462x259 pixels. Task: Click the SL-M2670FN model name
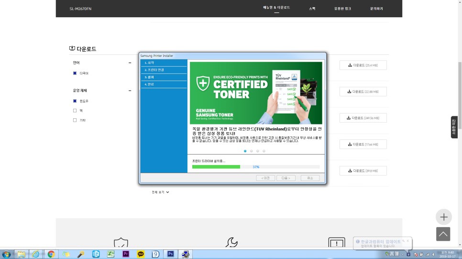pyautogui.click(x=80, y=9)
